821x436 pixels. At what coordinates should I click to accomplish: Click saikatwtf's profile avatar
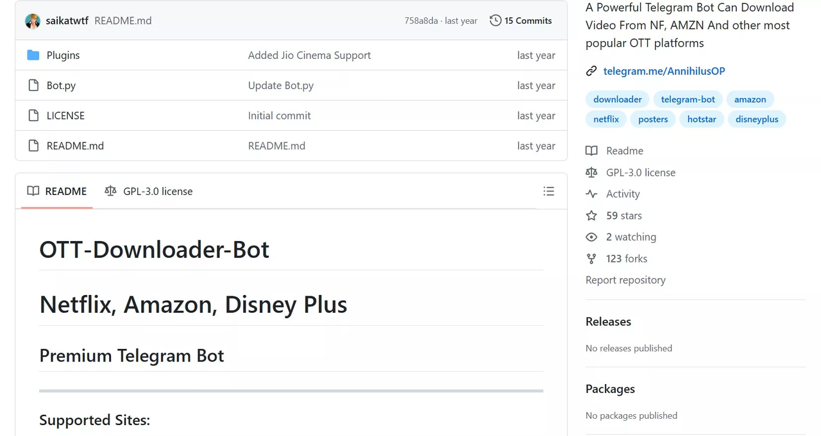tap(32, 21)
